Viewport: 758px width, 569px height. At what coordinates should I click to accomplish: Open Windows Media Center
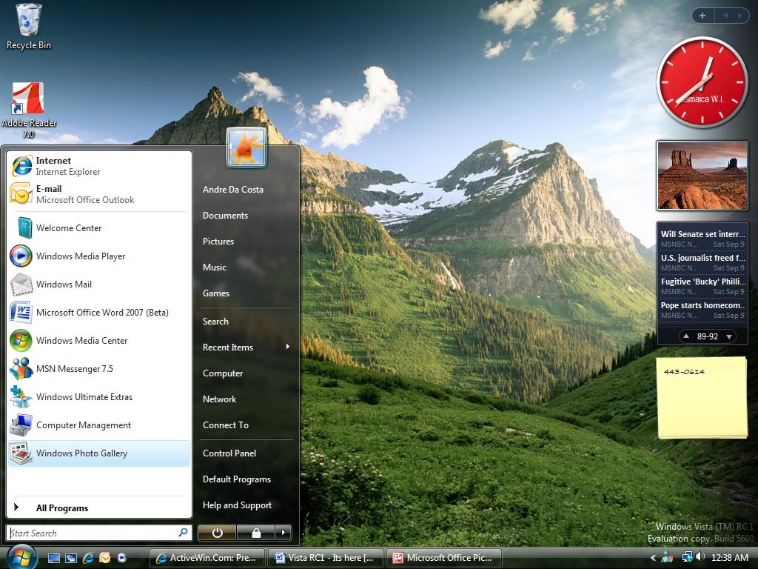(x=99, y=340)
